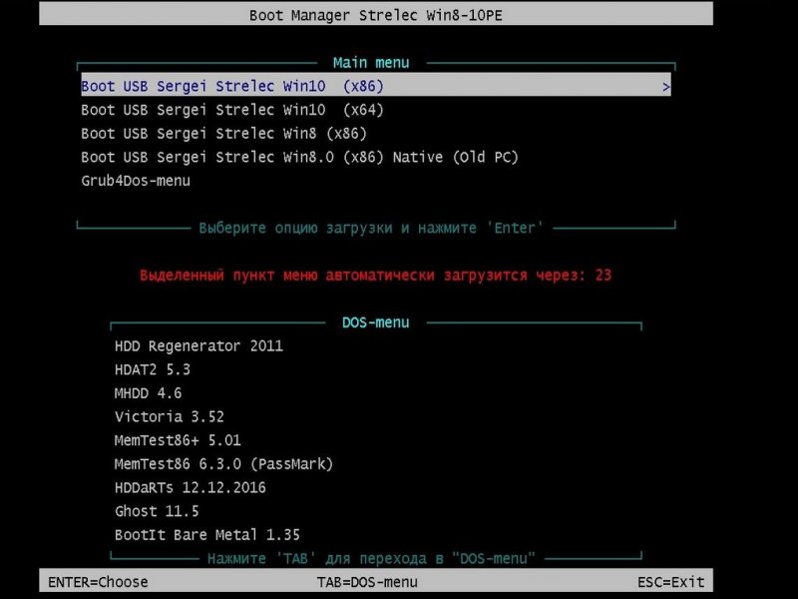Screen dimensions: 798x599
Task: Start BootIt Bare Metal 1.35
Action: tap(207, 535)
